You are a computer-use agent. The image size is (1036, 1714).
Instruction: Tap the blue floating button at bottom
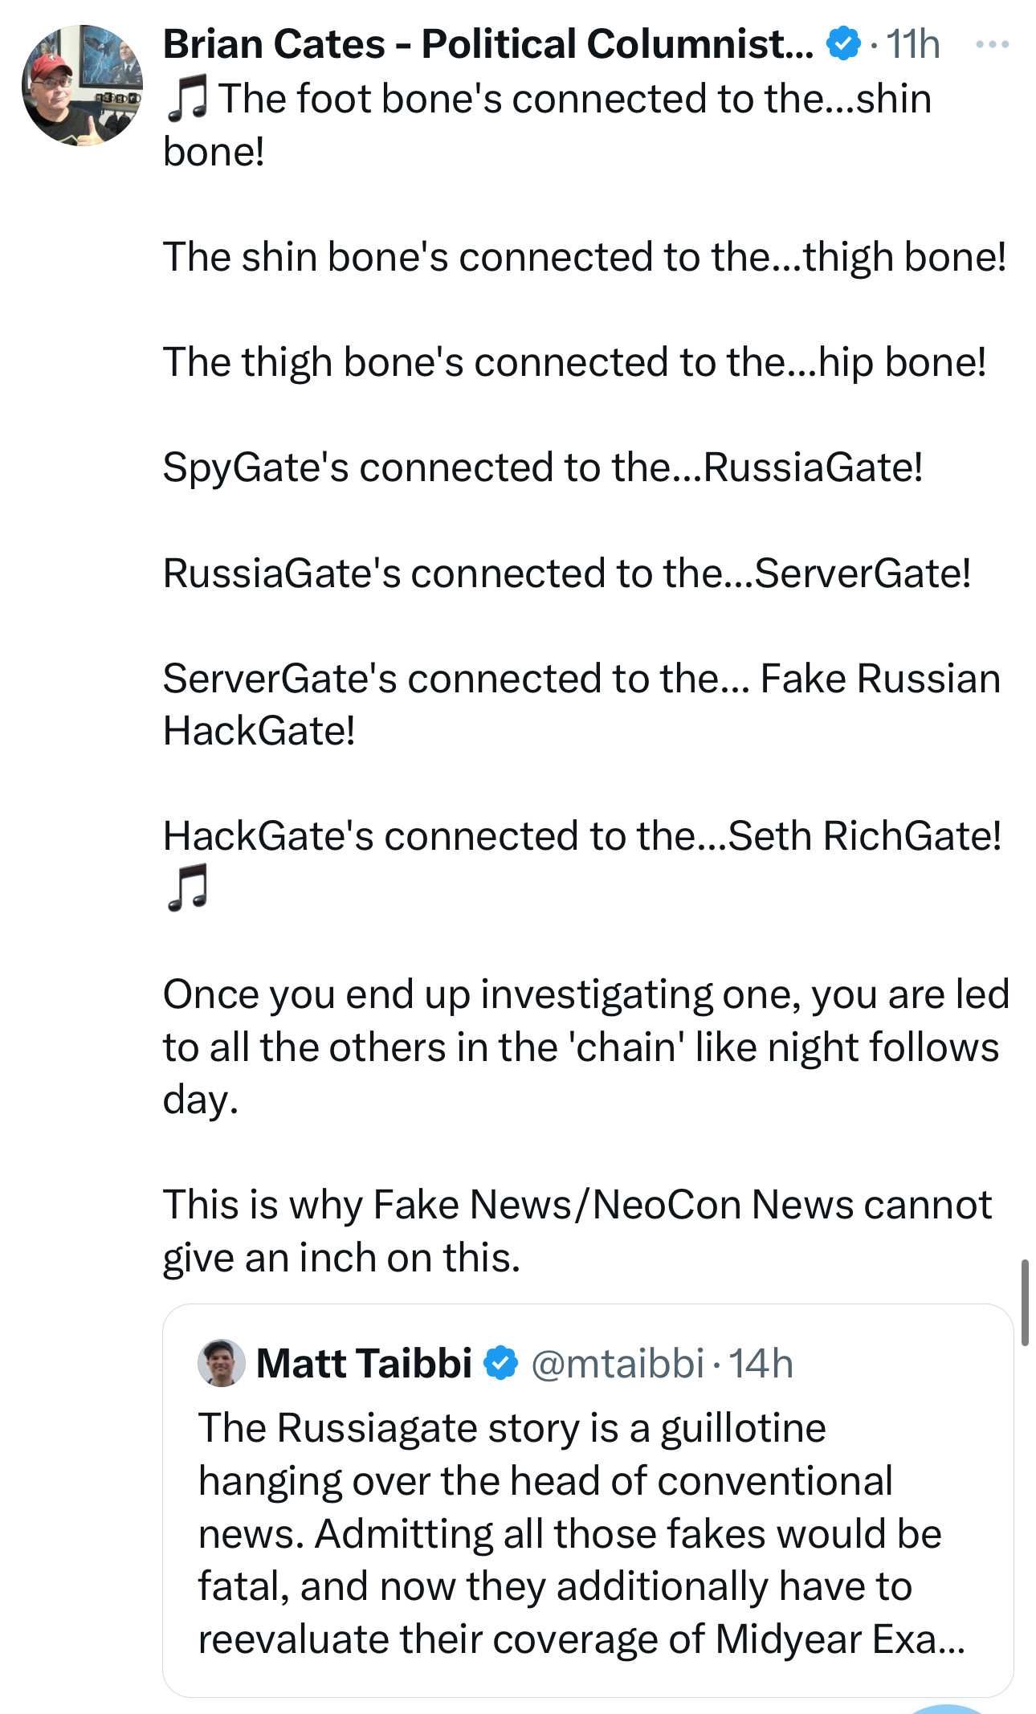pyautogui.click(x=948, y=1708)
